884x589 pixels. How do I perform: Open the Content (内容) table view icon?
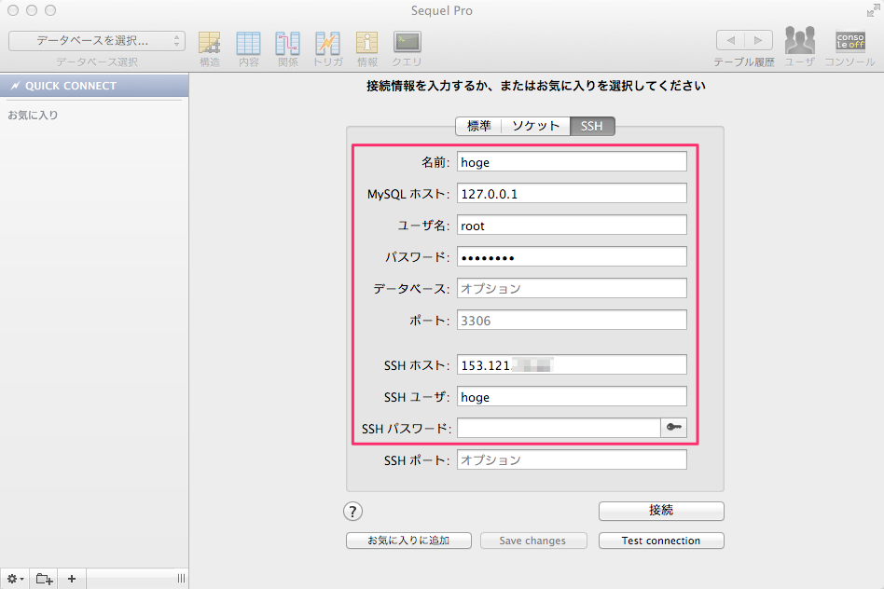(x=248, y=43)
